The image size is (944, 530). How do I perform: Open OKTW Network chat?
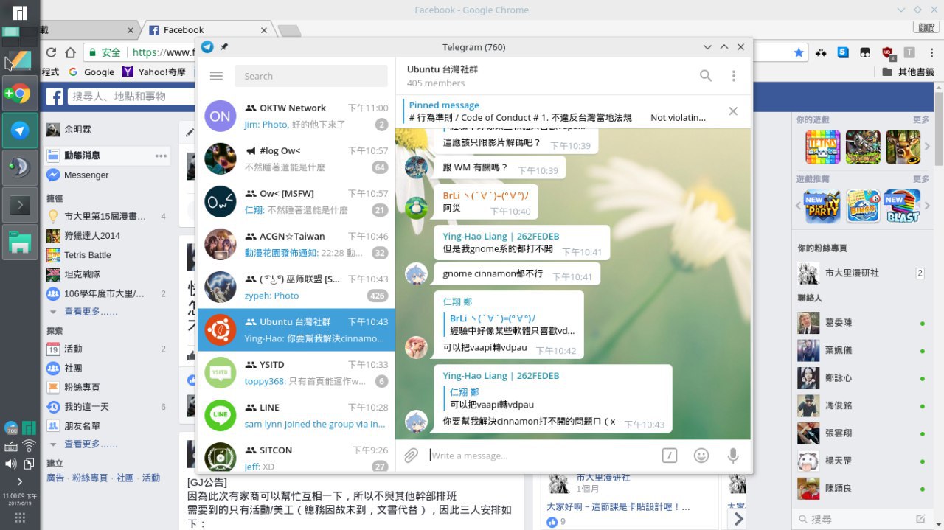(x=296, y=116)
